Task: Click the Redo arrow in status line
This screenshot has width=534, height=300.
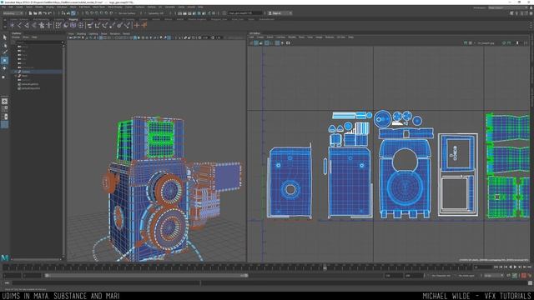Action: 49,13
